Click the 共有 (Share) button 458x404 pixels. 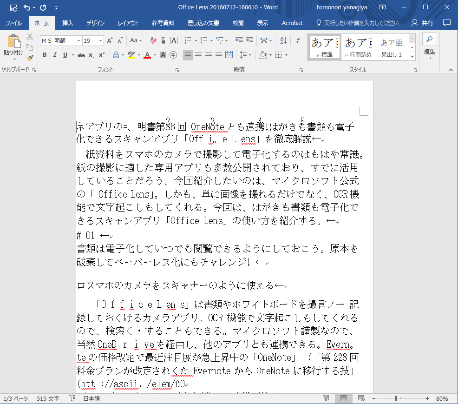[422, 23]
